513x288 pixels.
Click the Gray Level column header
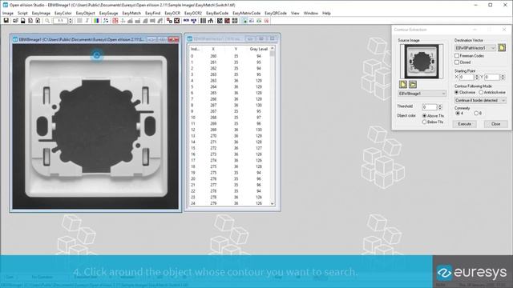pos(258,49)
